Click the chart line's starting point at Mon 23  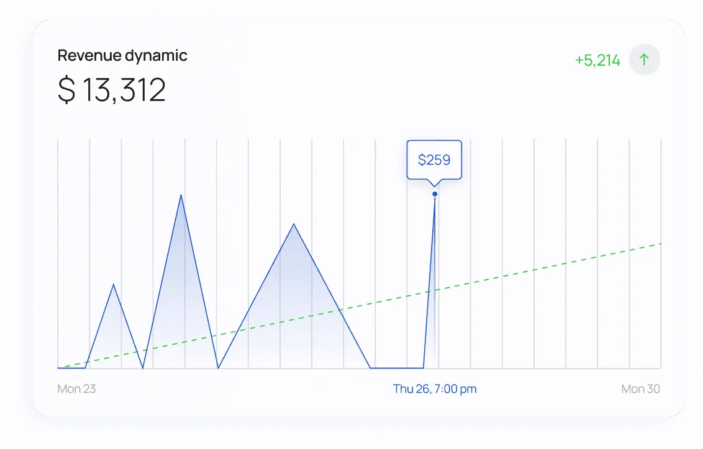coord(58,368)
